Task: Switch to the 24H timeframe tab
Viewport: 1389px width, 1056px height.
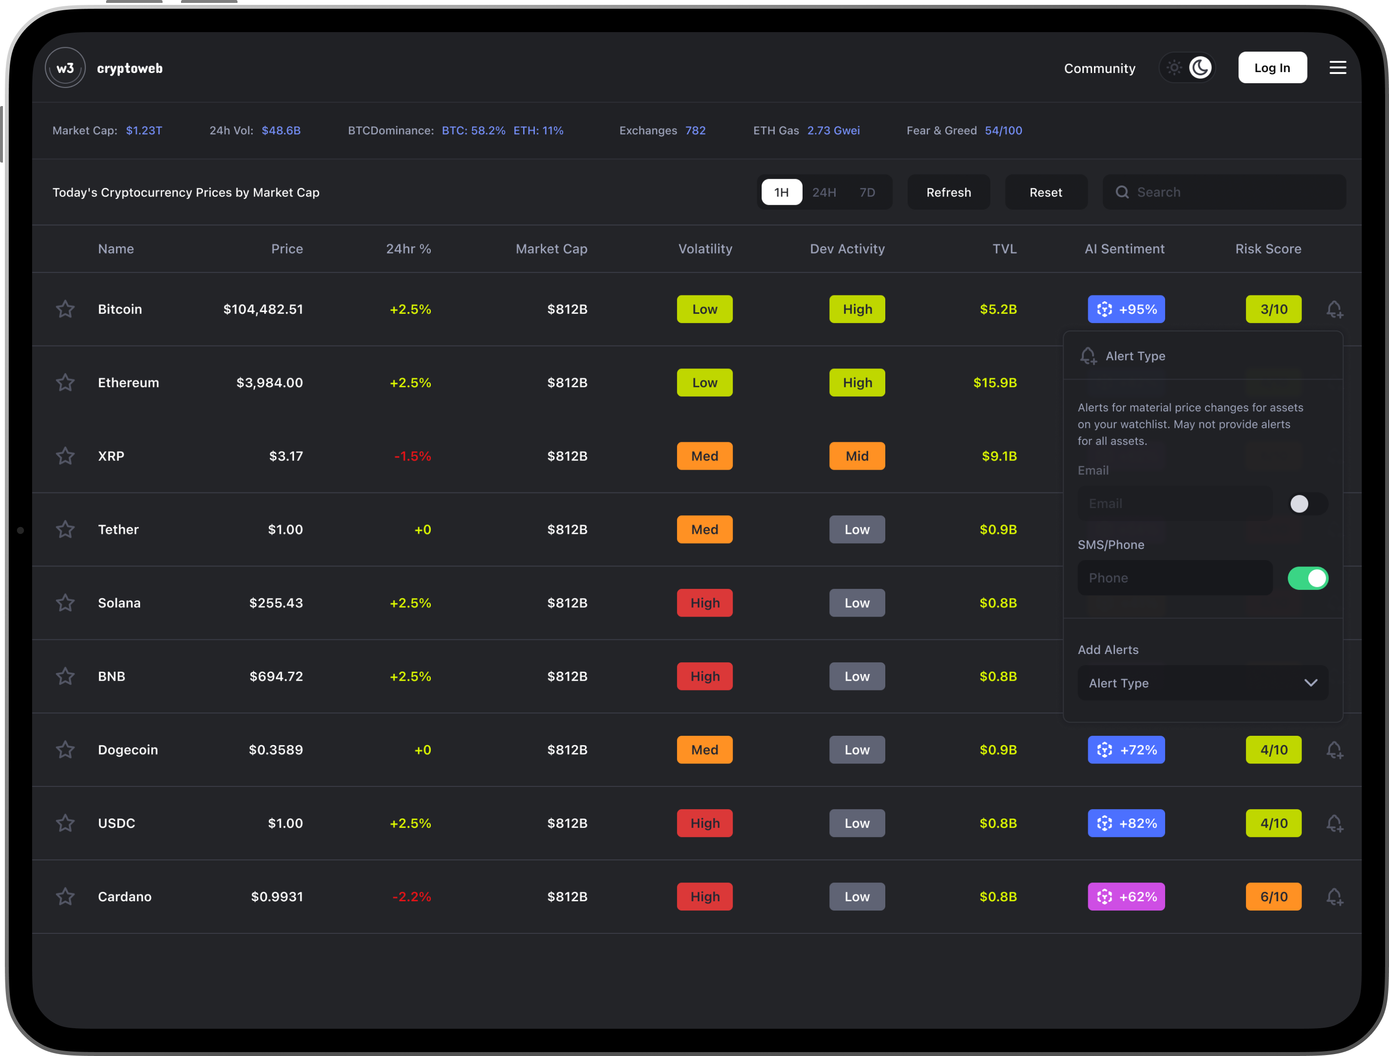Action: point(824,192)
